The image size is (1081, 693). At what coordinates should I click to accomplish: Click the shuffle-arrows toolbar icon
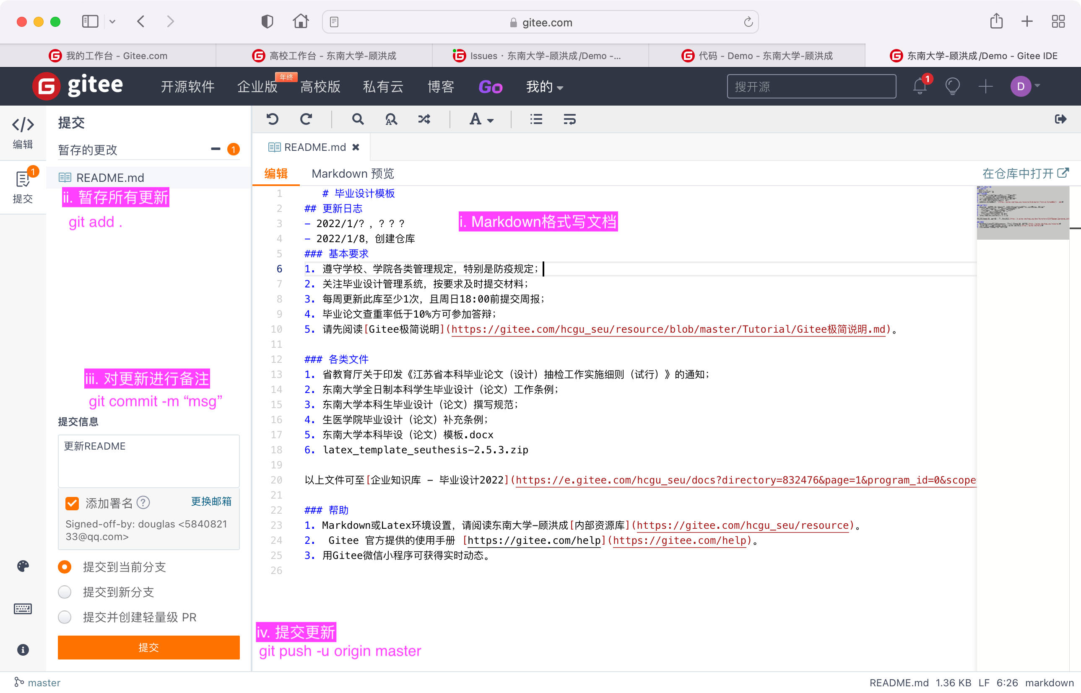coord(424,119)
